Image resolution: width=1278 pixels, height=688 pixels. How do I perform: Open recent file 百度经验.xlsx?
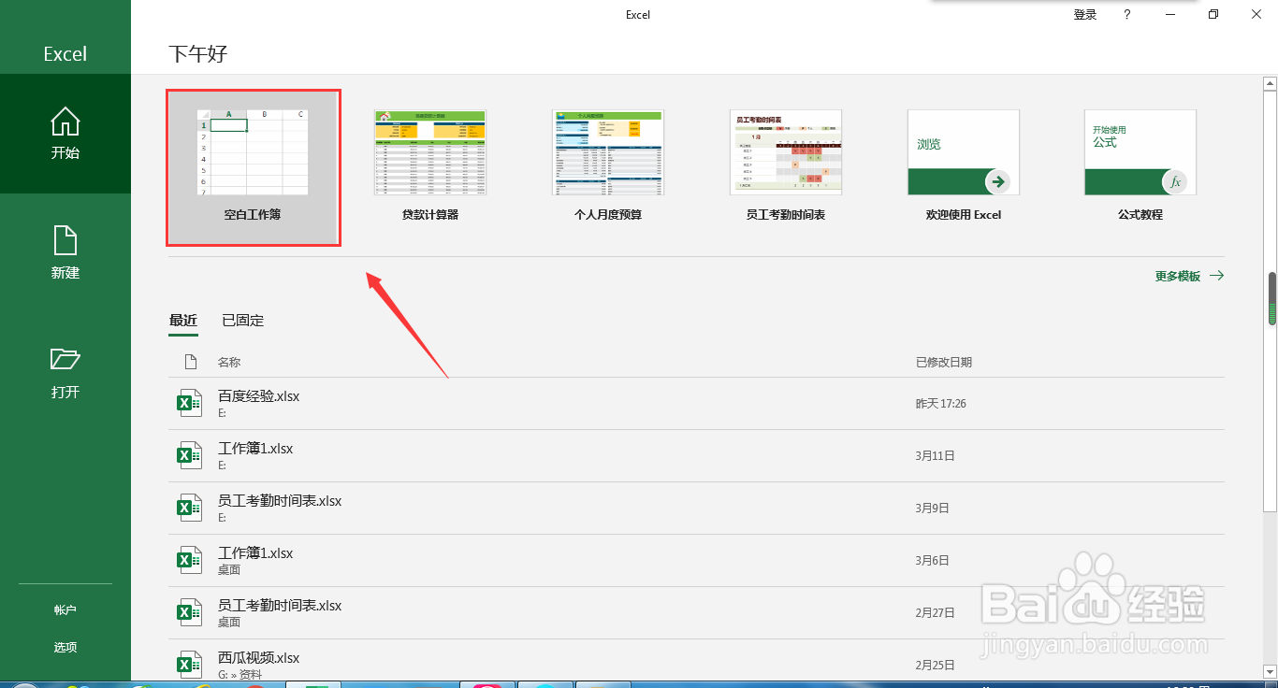pos(696,404)
